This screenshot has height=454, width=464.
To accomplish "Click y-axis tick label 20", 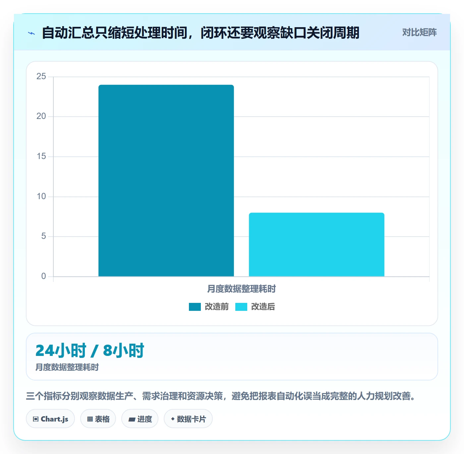I will point(41,116).
